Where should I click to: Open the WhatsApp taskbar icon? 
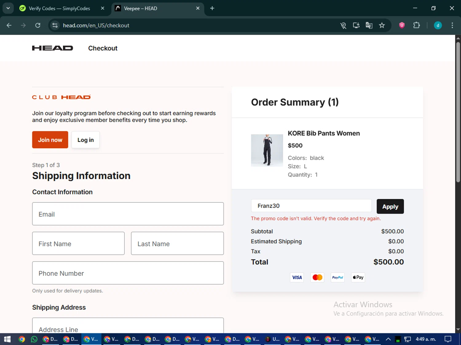(34, 339)
